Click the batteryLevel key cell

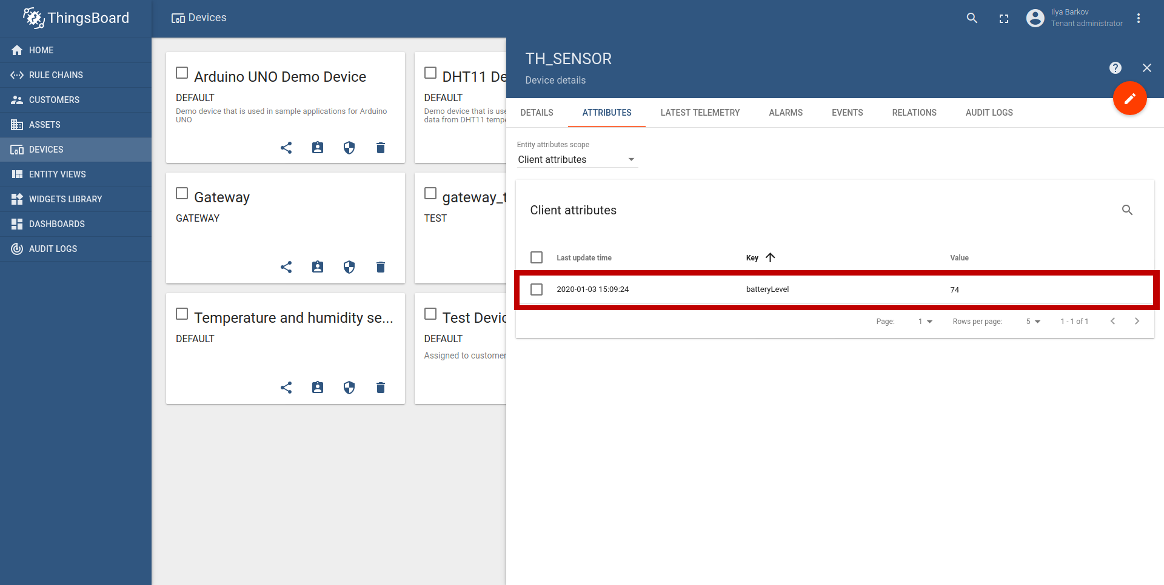tap(768, 289)
